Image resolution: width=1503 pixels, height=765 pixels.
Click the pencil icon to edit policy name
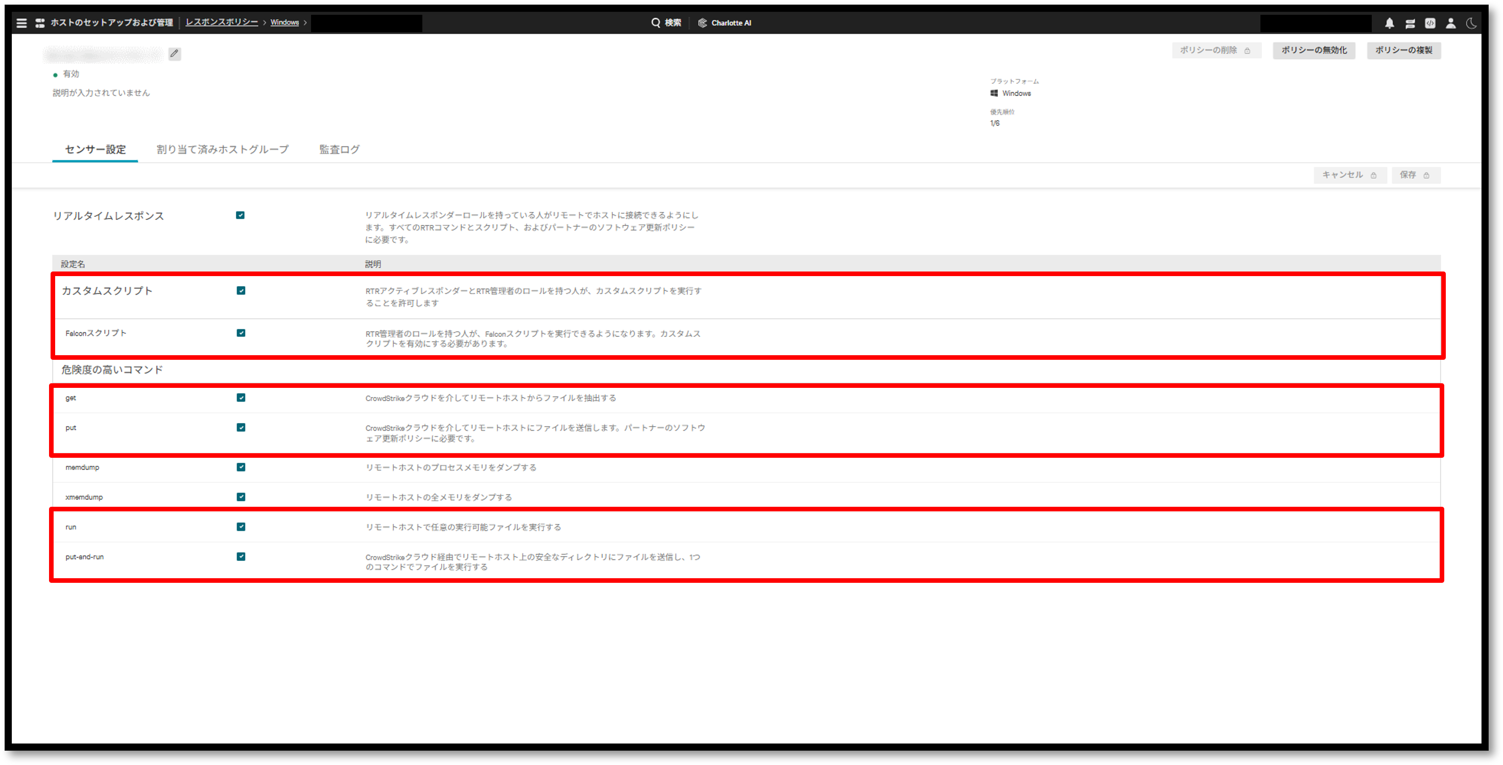point(175,54)
